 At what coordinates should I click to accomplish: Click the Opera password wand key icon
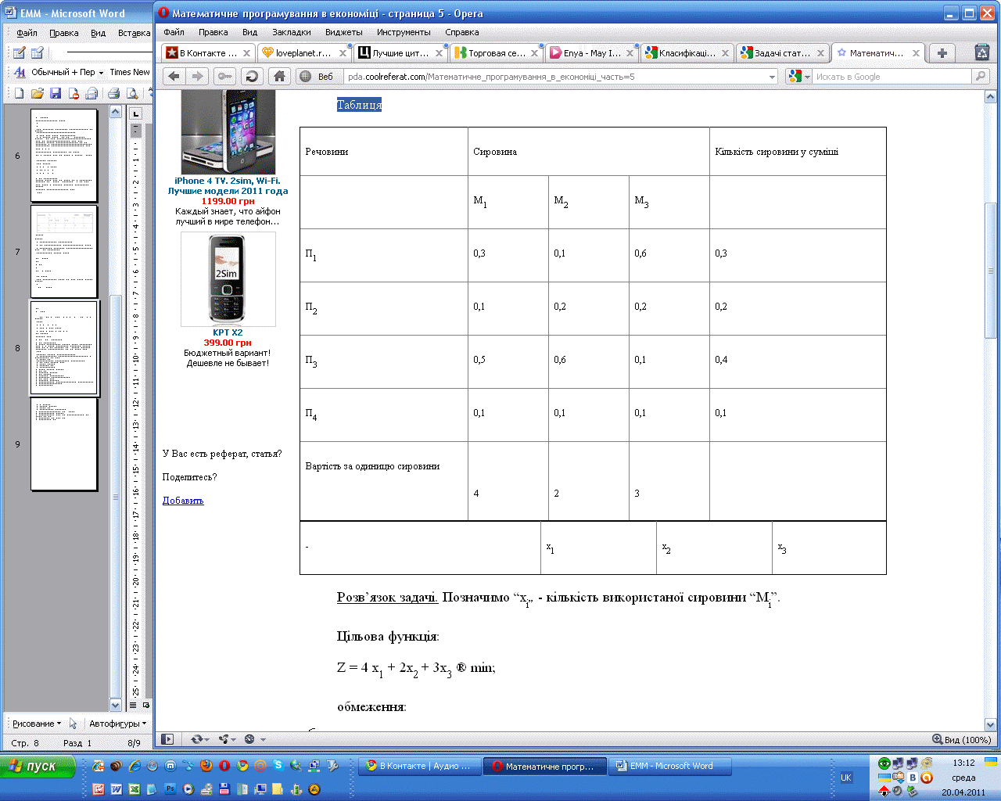click(x=224, y=76)
